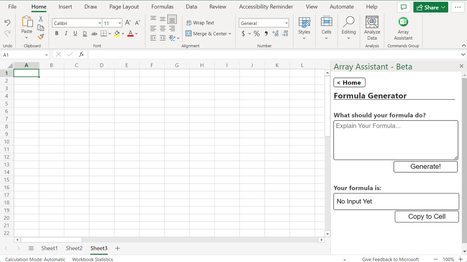Image resolution: width=467 pixels, height=262 pixels.
Task: Apply percent style
Action: 256,33
